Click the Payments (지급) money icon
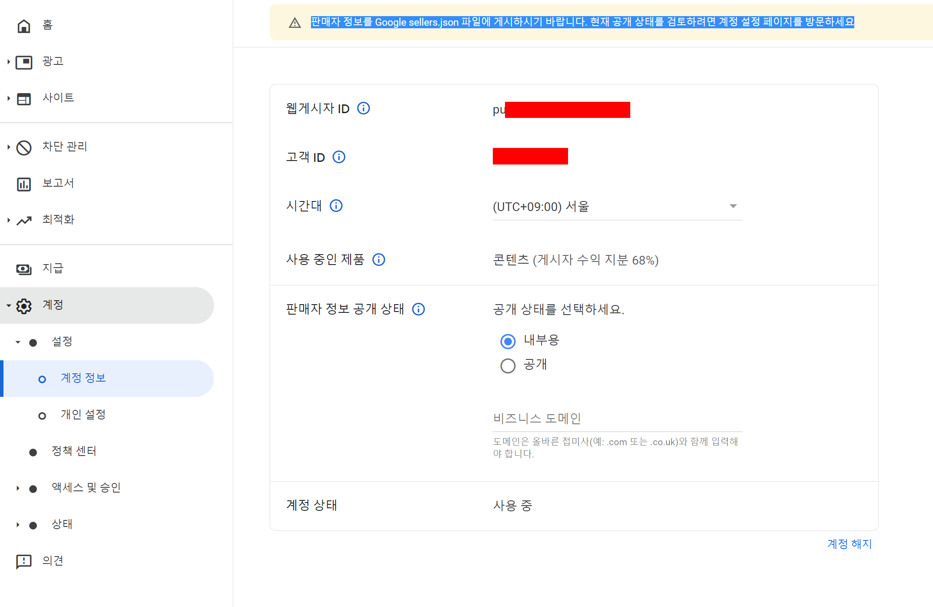This screenshot has width=933, height=607. (x=24, y=269)
